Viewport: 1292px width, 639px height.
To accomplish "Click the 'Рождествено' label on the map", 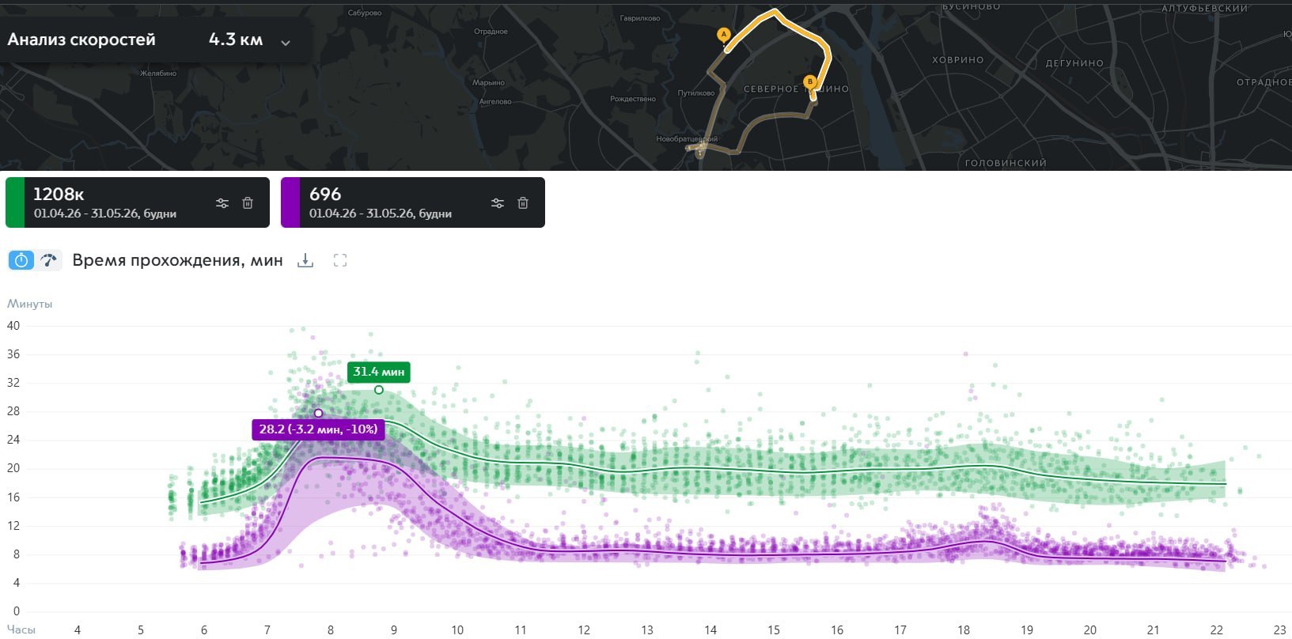I will 633,99.
